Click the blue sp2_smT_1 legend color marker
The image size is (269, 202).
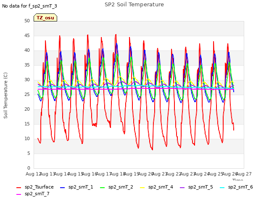[63, 188]
